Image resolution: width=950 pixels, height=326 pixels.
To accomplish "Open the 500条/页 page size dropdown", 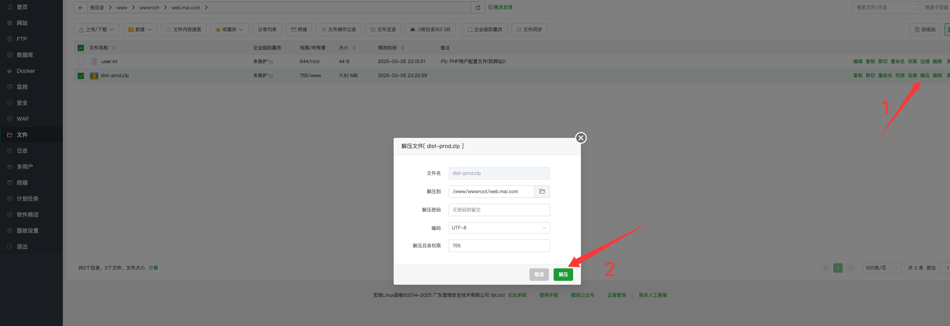I will tap(882, 268).
